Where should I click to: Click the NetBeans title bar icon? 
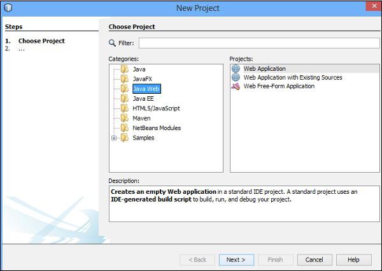click(x=8, y=8)
